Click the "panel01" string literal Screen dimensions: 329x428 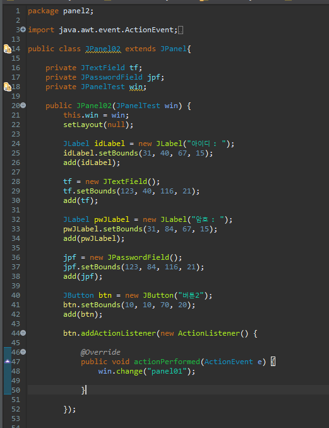point(167,371)
